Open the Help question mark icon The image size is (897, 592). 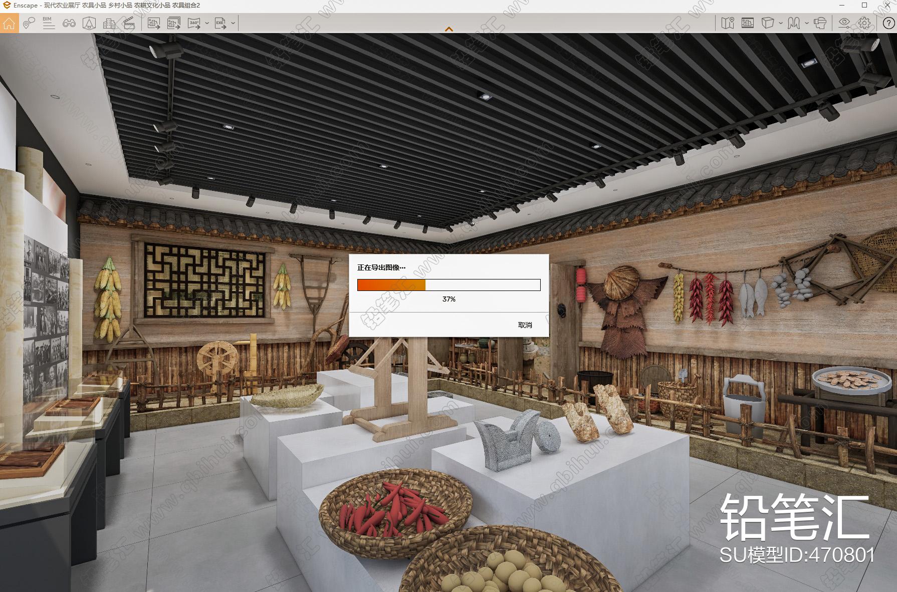(888, 23)
